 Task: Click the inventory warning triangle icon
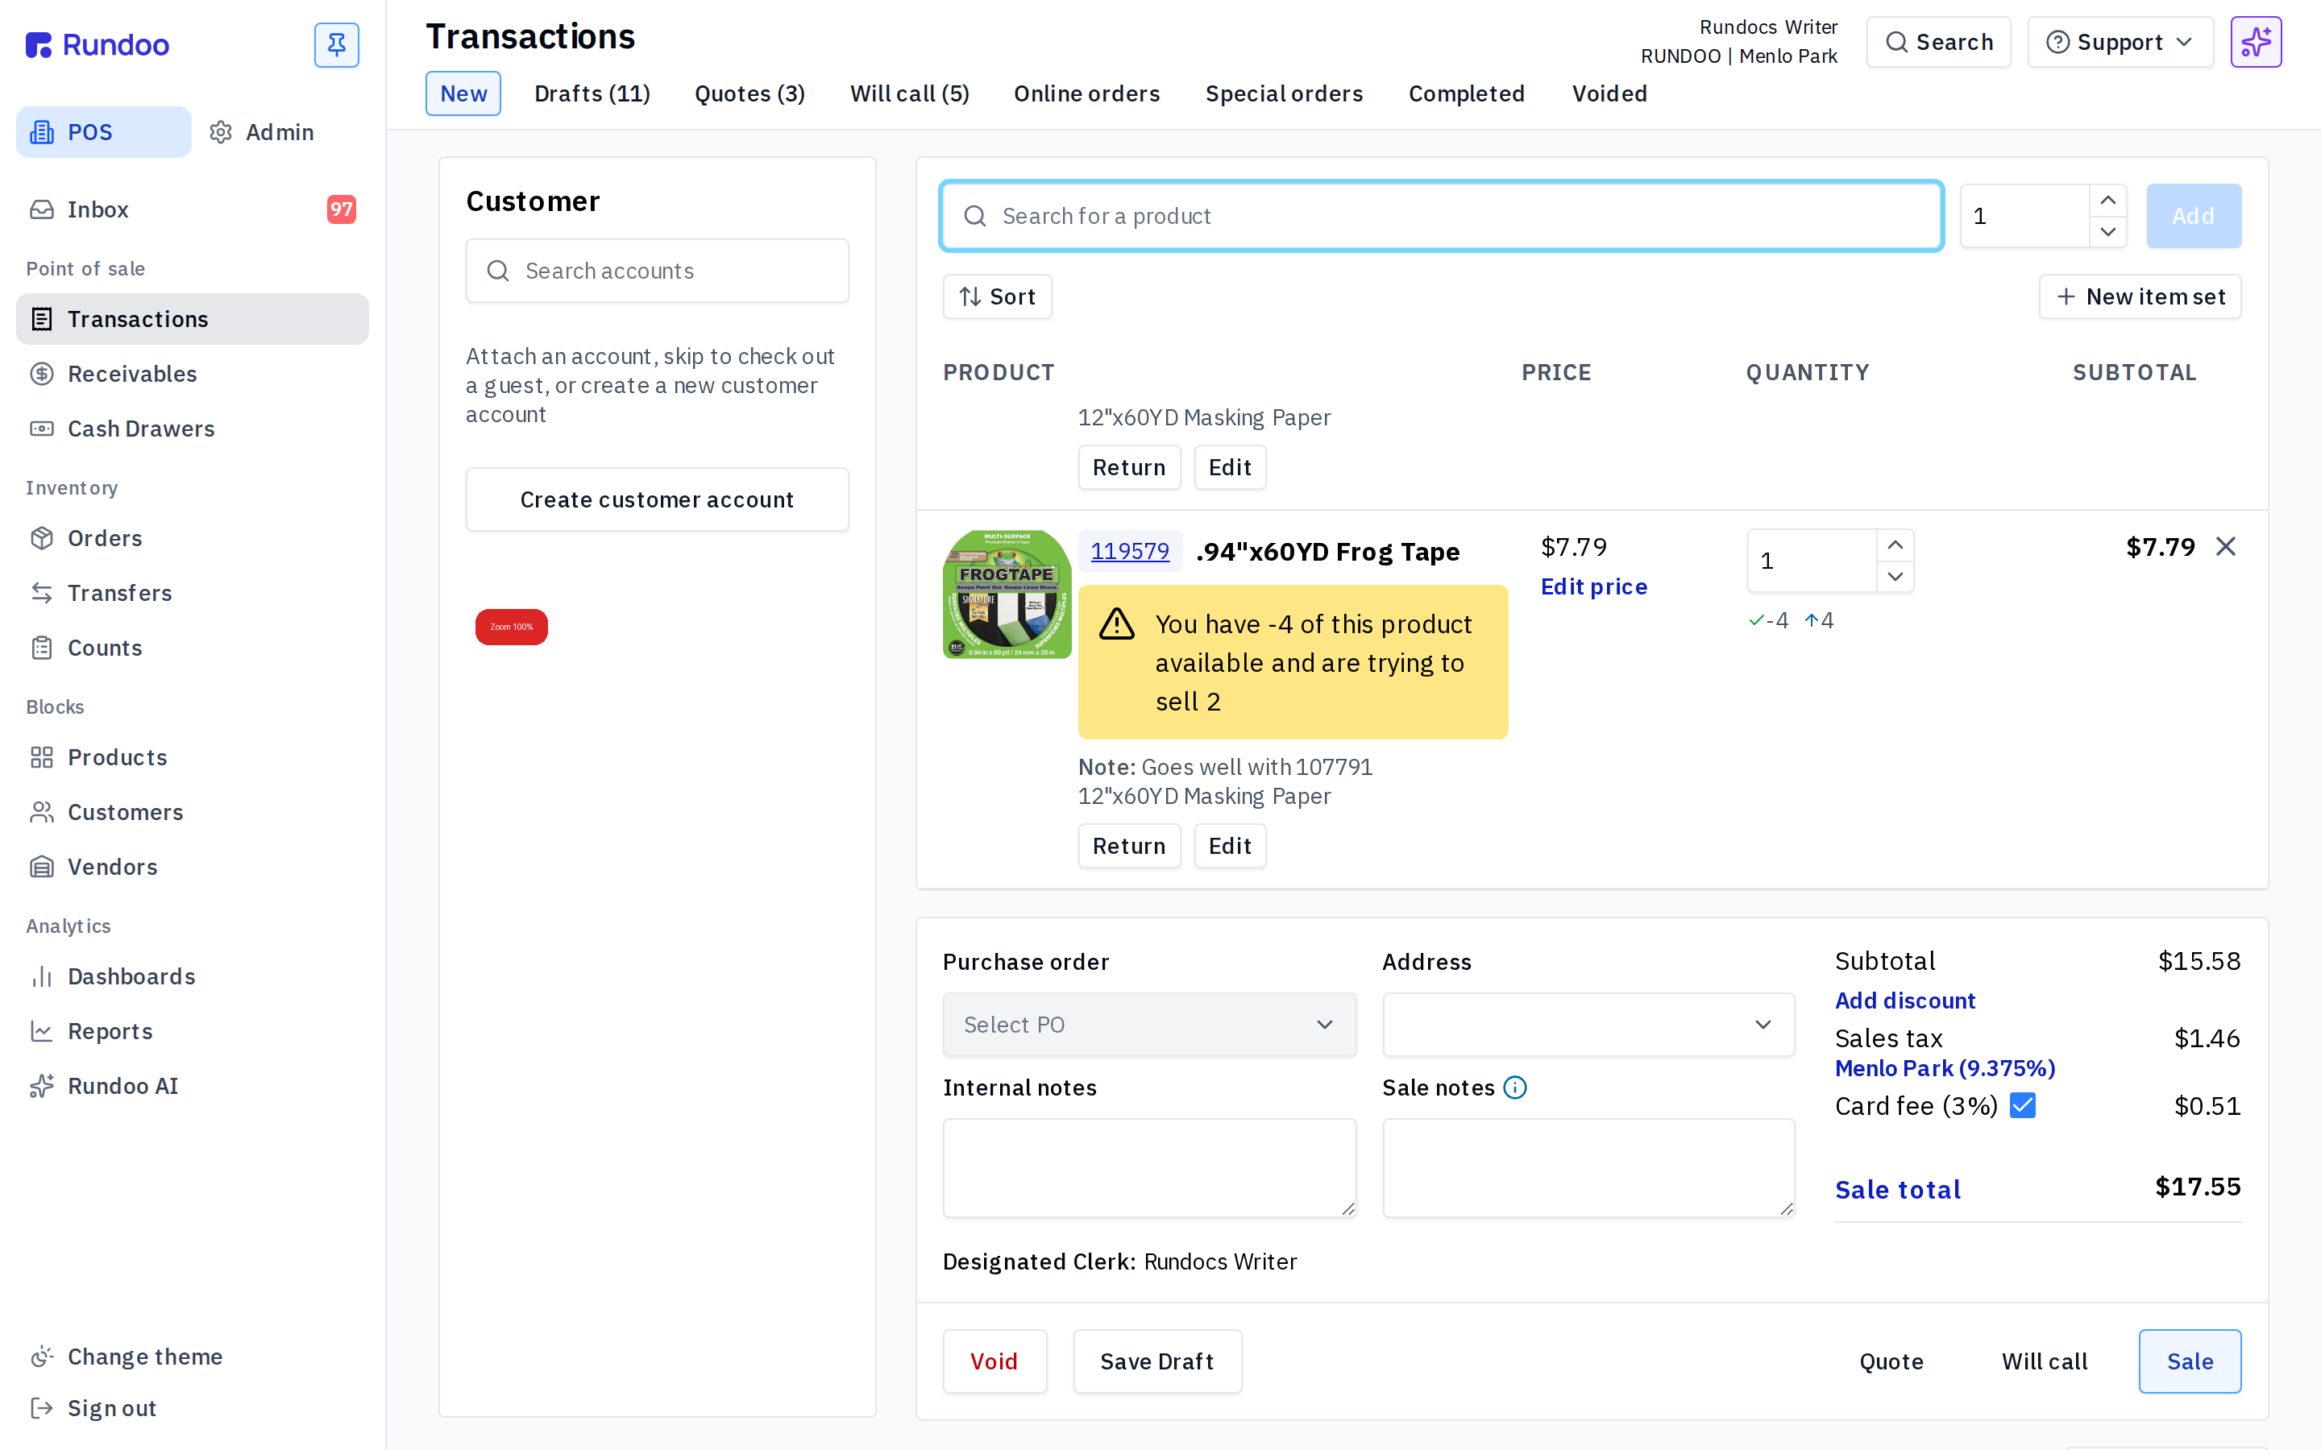pyautogui.click(x=1116, y=624)
